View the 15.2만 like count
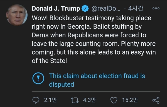 [x=130, y=100]
